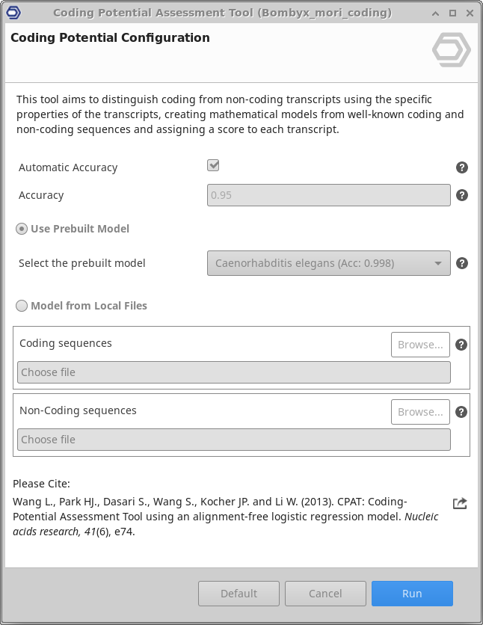
Task: Click help icon beside Accuracy field
Action: click(462, 195)
